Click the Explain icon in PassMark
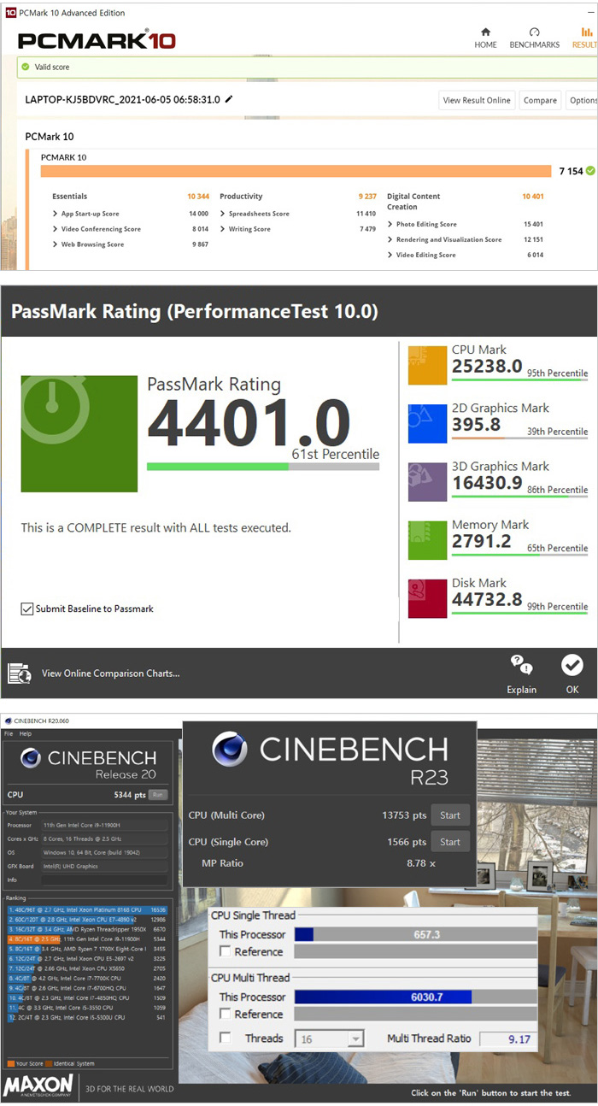598x1106 pixels. [521, 664]
